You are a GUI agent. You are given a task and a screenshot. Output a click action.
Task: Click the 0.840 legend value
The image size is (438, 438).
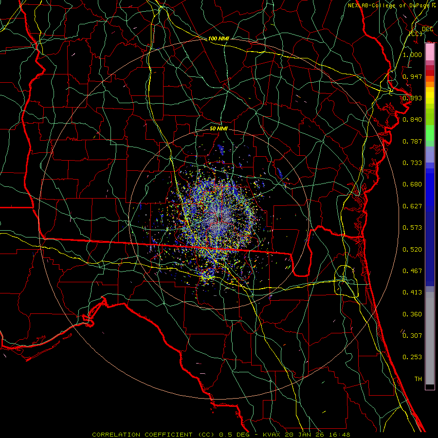pyautogui.click(x=412, y=120)
